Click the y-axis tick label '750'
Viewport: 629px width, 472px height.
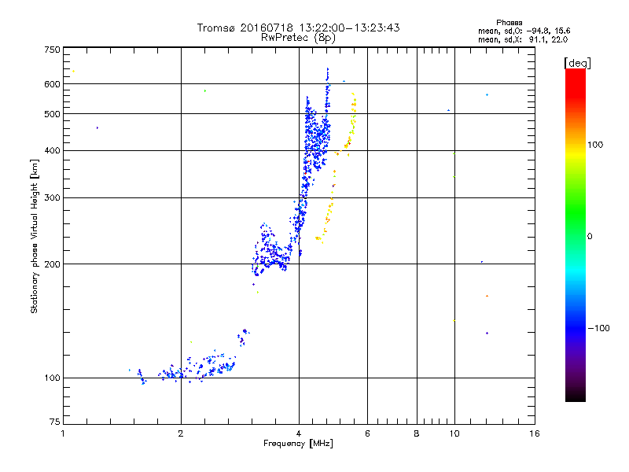point(52,50)
